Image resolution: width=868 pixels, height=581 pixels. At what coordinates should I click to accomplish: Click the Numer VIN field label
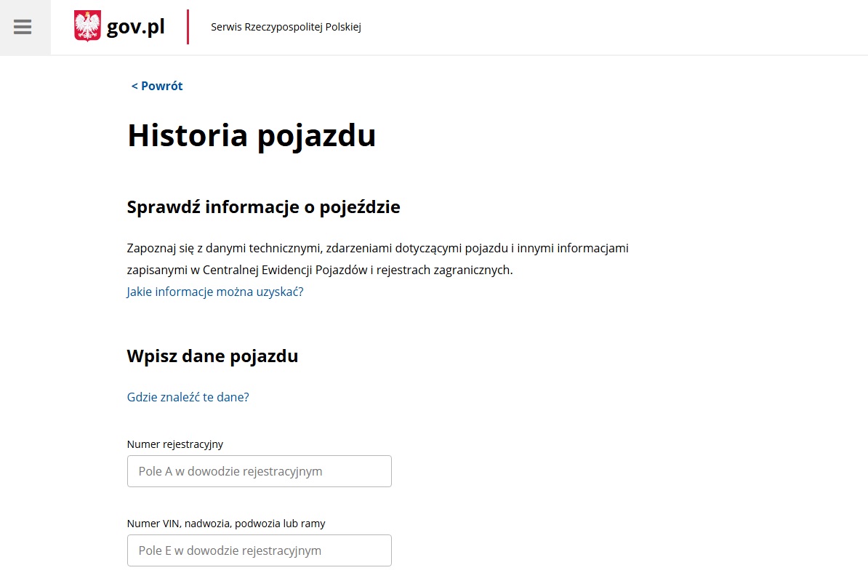(x=225, y=523)
